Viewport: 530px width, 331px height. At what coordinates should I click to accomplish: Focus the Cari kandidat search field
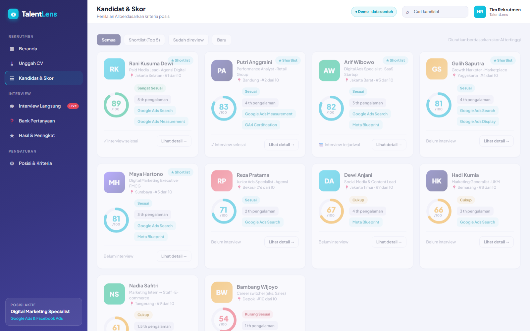click(435, 12)
